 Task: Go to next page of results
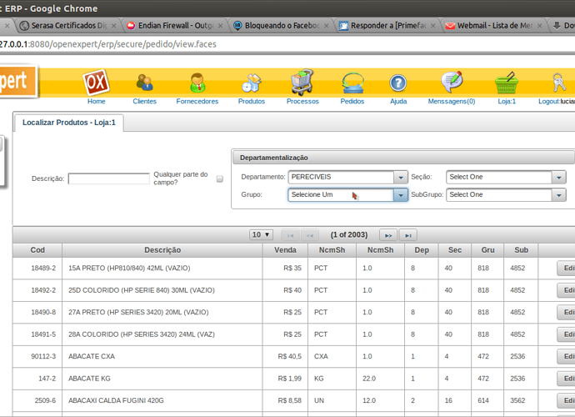[388, 235]
